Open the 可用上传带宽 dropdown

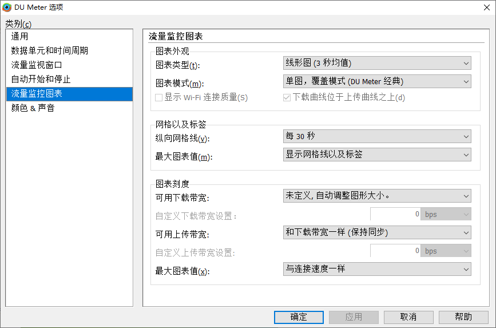[377, 233]
